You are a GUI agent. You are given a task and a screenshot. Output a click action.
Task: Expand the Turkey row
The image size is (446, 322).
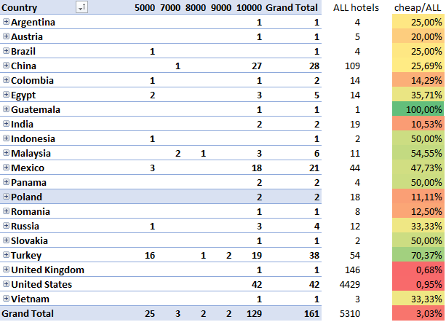(6, 254)
